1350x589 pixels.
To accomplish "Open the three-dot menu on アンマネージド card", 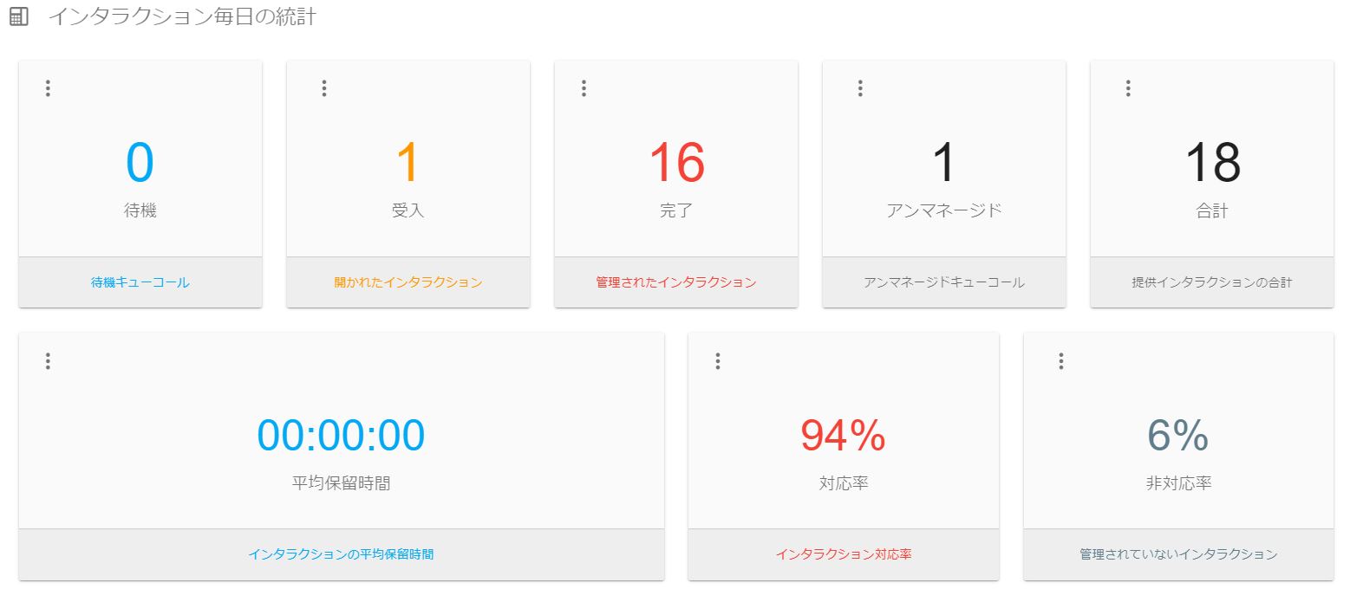I will (x=860, y=88).
